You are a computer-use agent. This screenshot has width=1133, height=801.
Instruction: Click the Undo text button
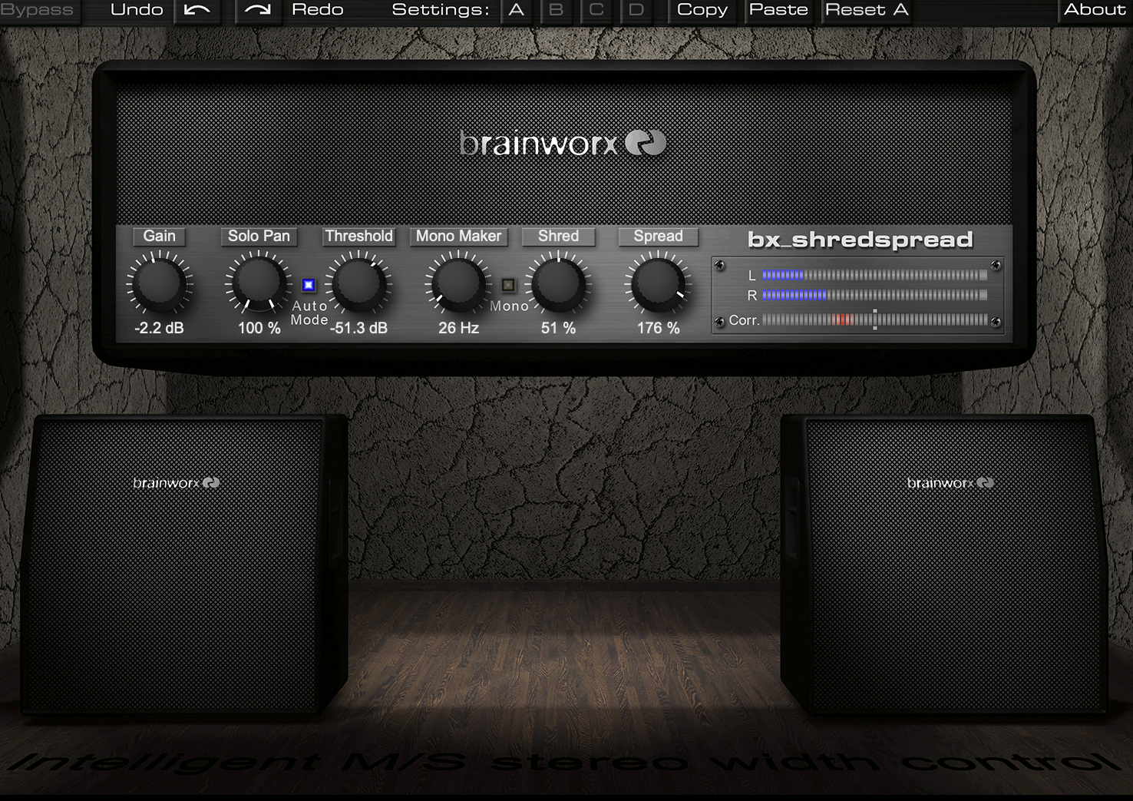point(137,10)
